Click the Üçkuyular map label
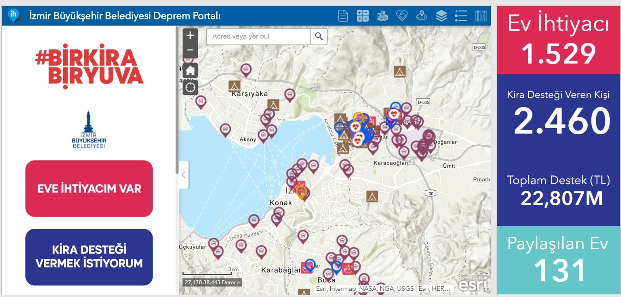The image size is (621, 297). [x=193, y=247]
